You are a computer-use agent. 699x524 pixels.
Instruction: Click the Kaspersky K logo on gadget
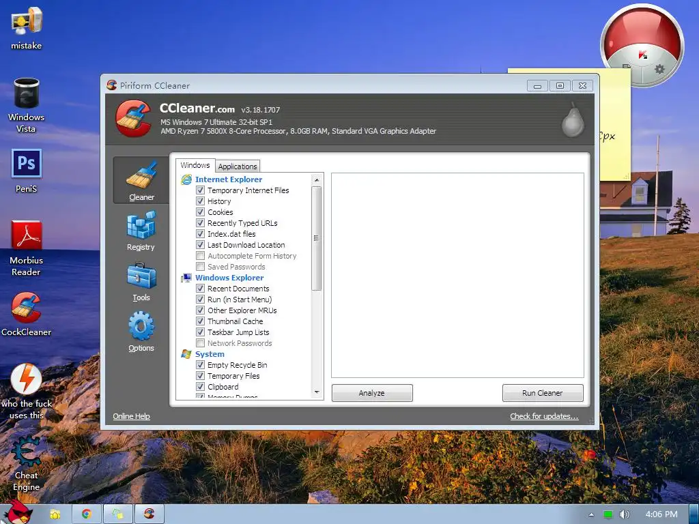coord(642,55)
